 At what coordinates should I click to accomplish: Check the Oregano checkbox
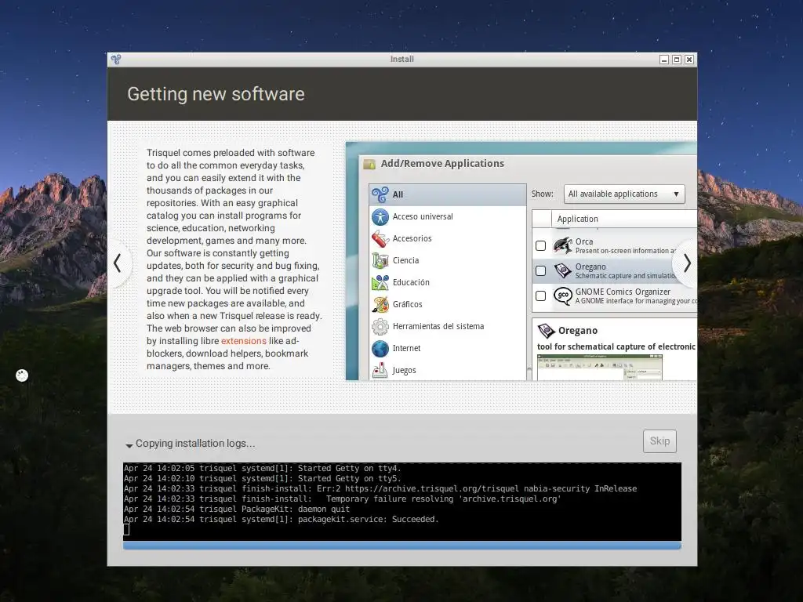pyautogui.click(x=541, y=270)
